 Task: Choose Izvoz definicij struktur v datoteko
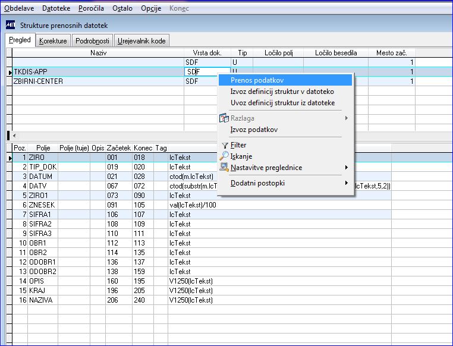[285, 92]
